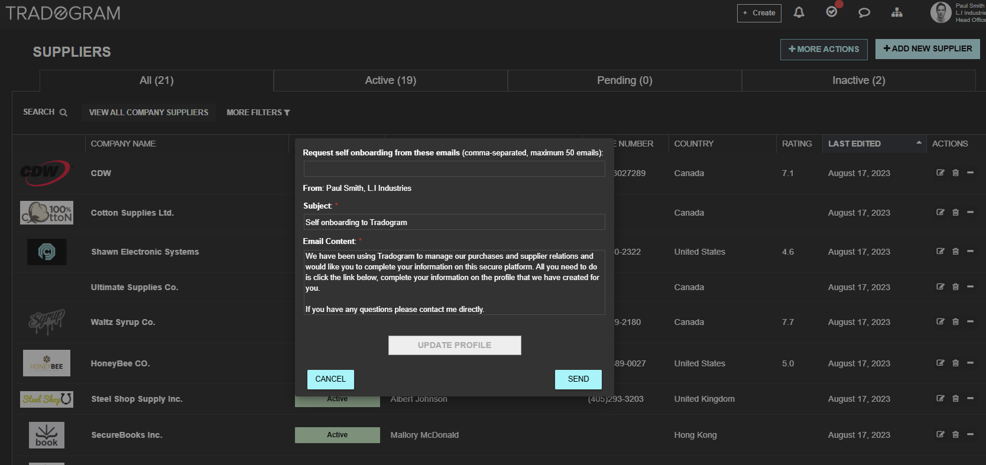Image resolution: width=986 pixels, height=465 pixels.
Task: Edit Steel Shop Supply Inc. via pencil icon
Action: [x=940, y=398]
